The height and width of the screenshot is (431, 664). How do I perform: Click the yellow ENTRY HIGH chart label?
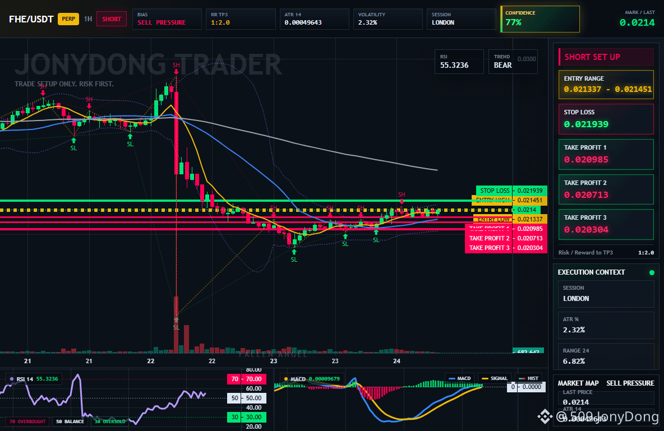tap(509, 200)
